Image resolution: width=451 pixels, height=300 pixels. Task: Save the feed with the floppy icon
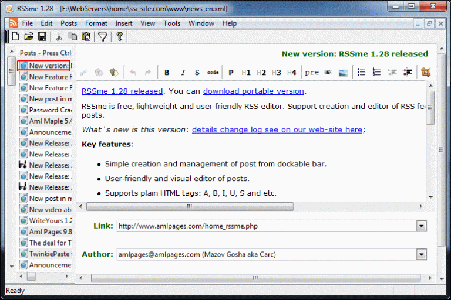[42, 36]
